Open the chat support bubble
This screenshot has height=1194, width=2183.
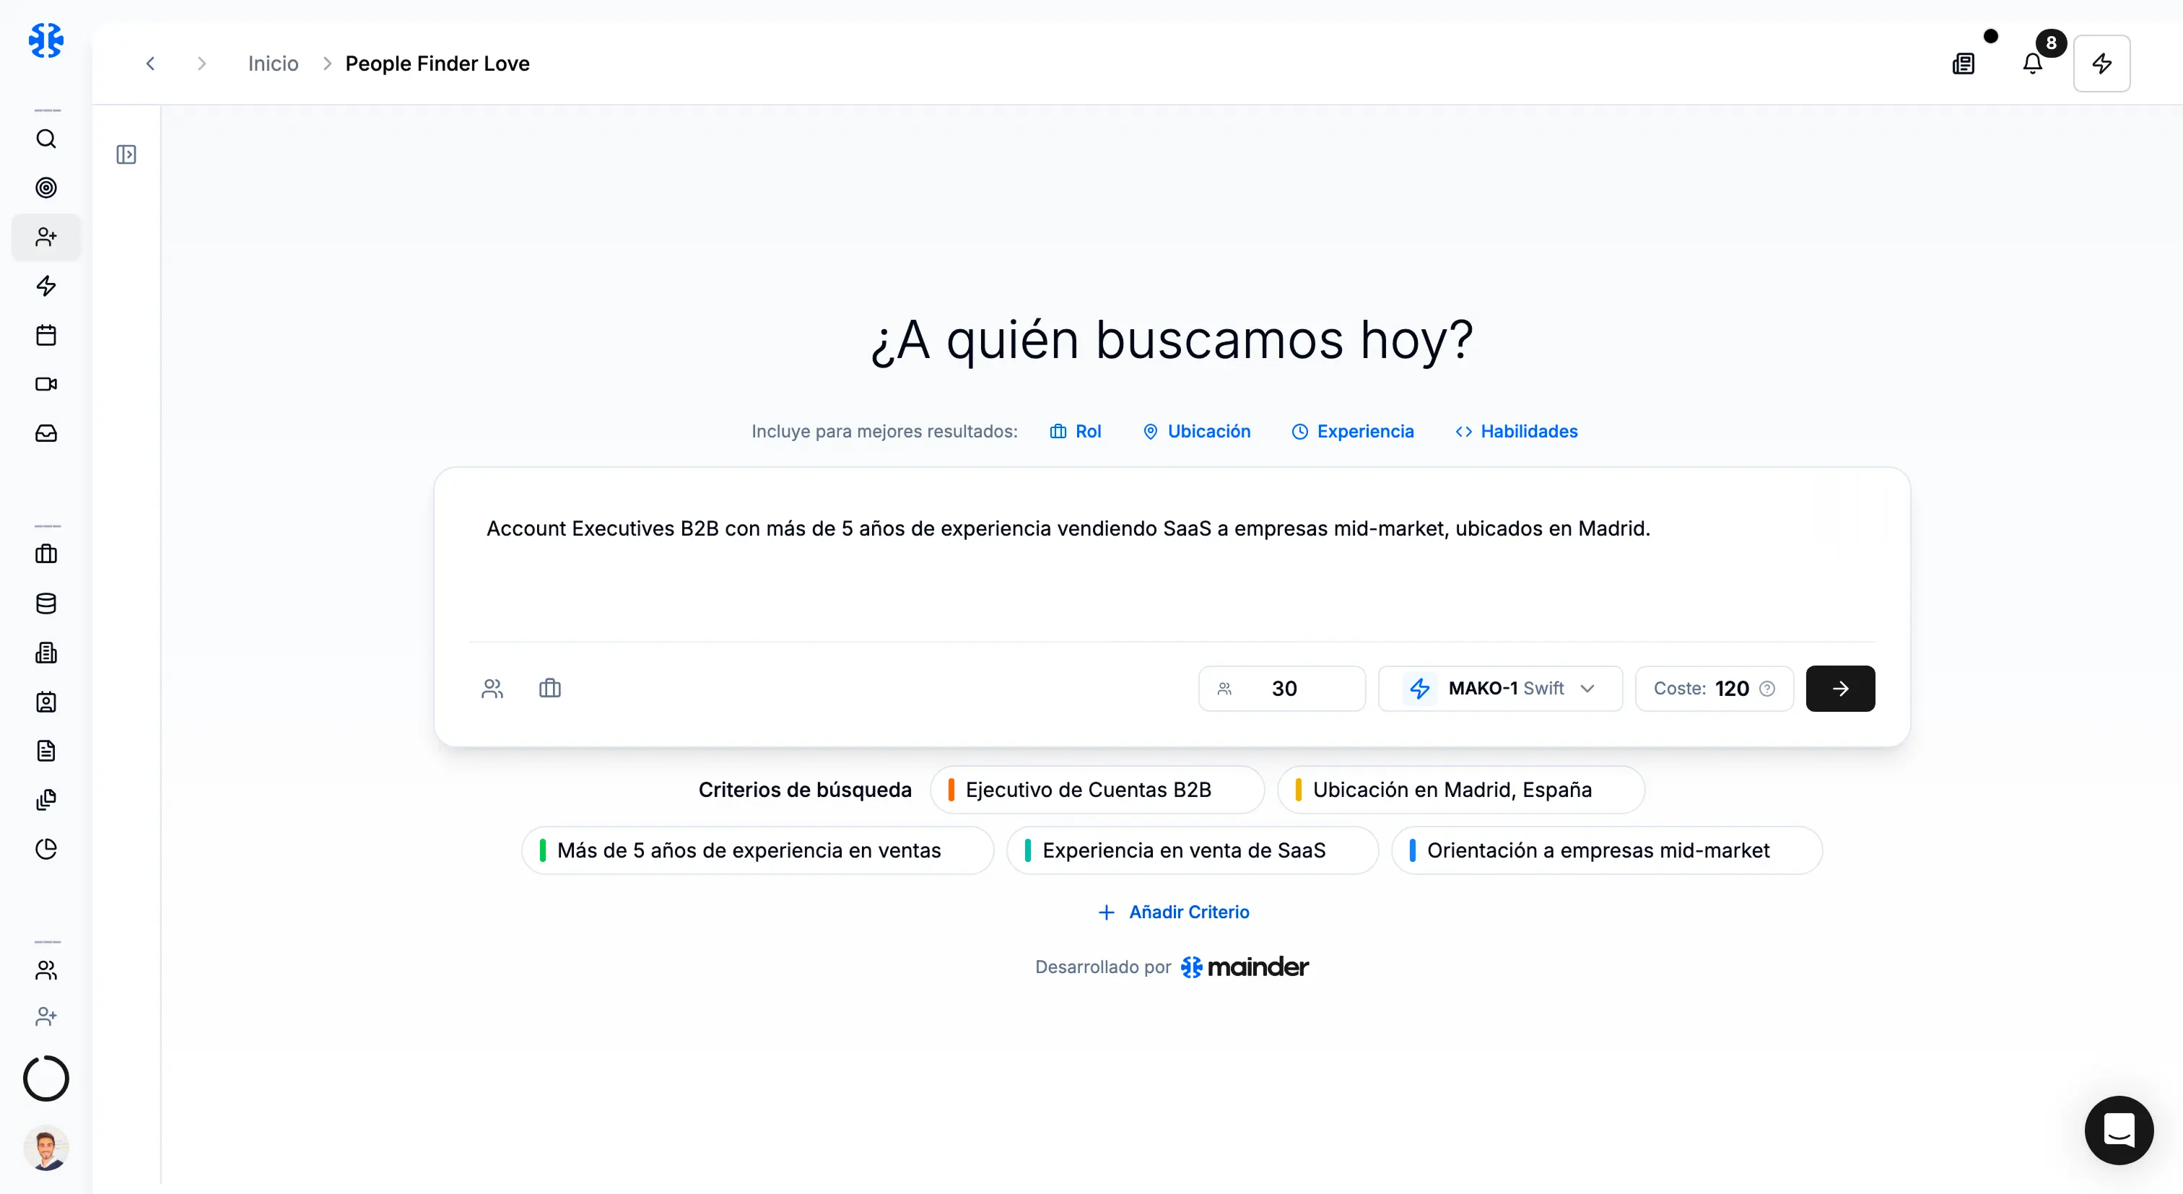coord(2118,1130)
